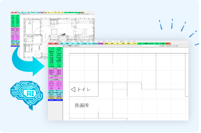Open the 寸法 menu in the menu bar
This screenshot has width=201, height=133.
click(x=99, y=41)
